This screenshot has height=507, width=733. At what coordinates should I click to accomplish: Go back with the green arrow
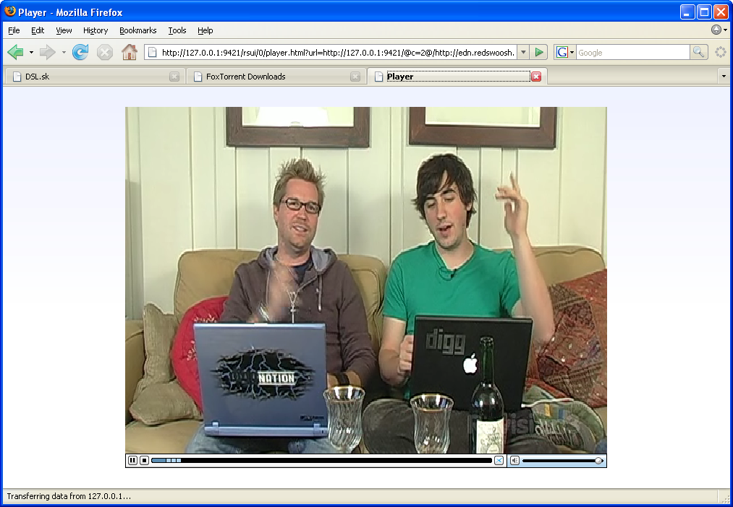tap(15, 52)
